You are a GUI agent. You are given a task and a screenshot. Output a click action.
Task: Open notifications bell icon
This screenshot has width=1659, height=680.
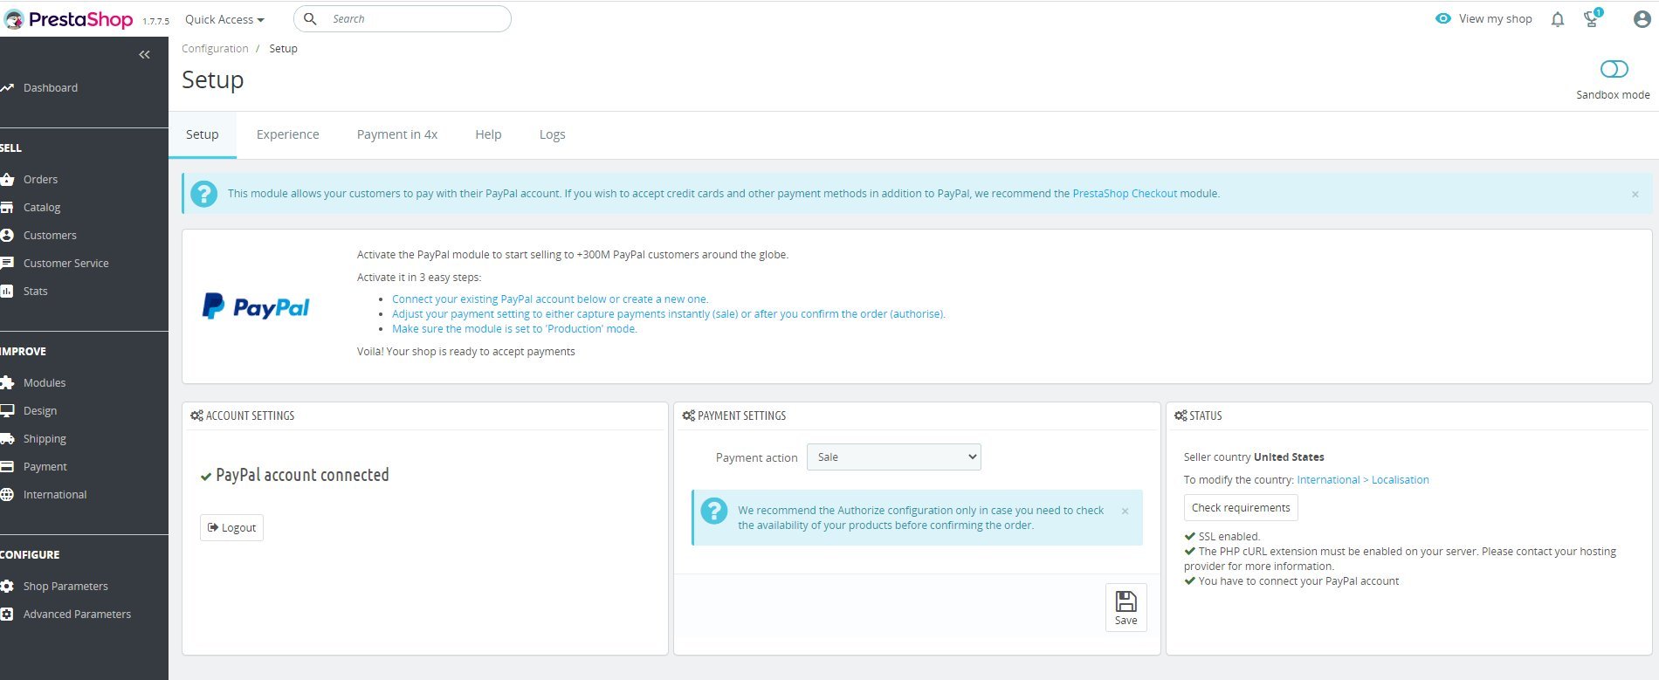1558,19
